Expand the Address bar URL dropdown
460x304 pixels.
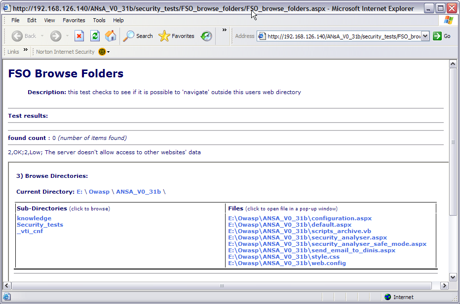pos(425,36)
